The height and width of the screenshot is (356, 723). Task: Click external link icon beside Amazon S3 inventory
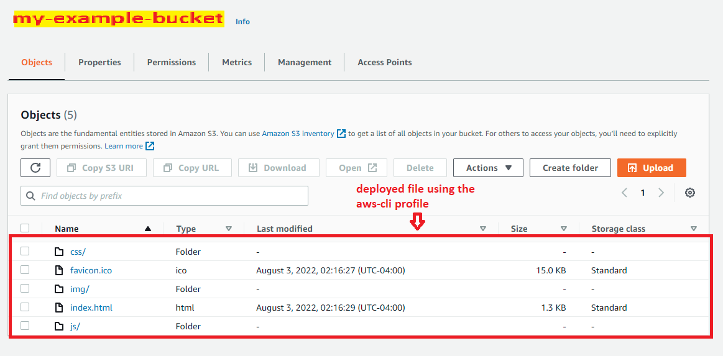point(341,134)
